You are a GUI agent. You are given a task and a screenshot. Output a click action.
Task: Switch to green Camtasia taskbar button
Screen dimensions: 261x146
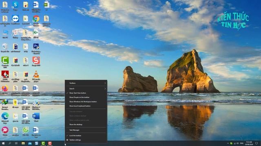(x=43, y=143)
